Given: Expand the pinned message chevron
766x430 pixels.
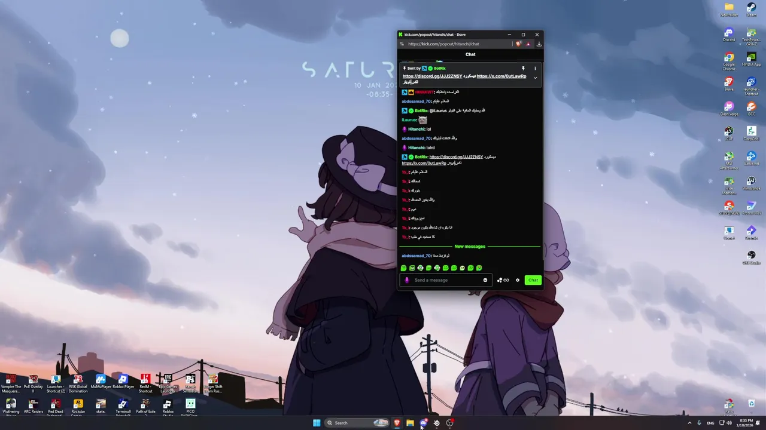Looking at the screenshot, I should (x=535, y=78).
